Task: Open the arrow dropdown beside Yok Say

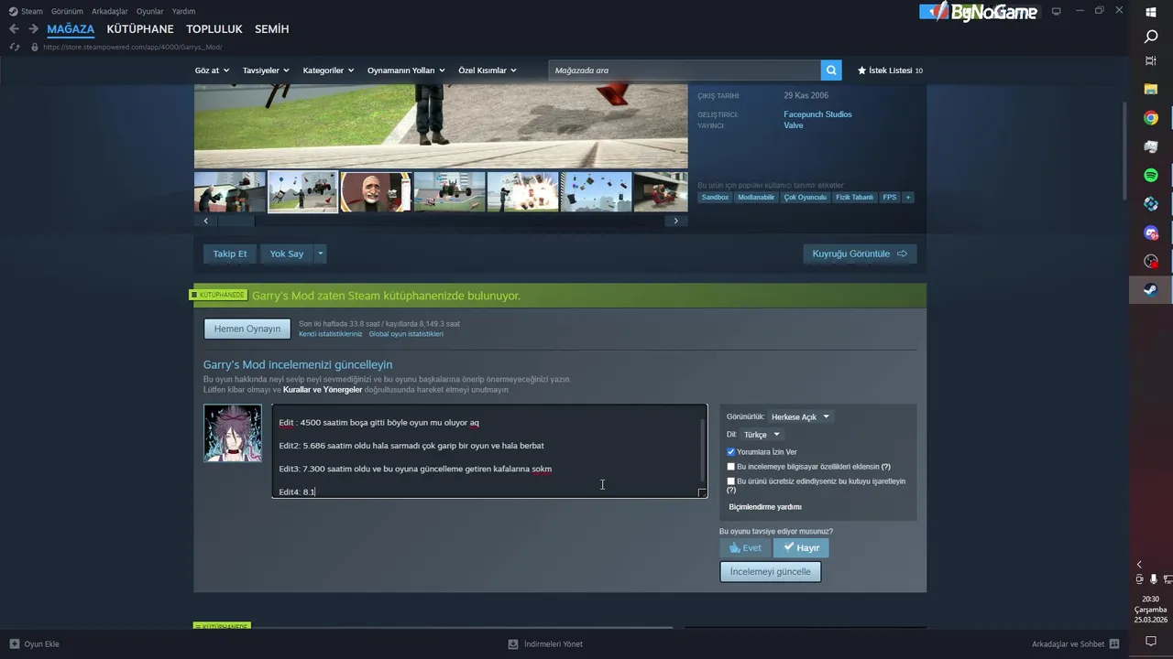Action: click(320, 254)
